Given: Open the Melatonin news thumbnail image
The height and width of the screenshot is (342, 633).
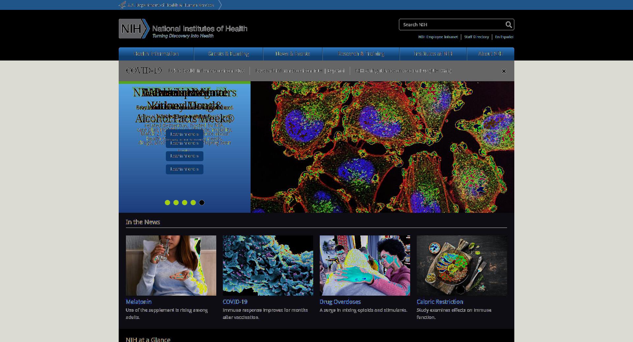Looking at the screenshot, I should 171,265.
